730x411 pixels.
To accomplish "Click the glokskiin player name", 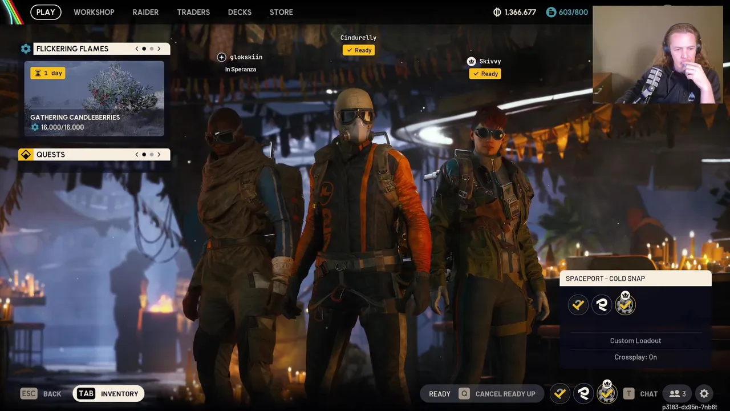I will (246, 57).
